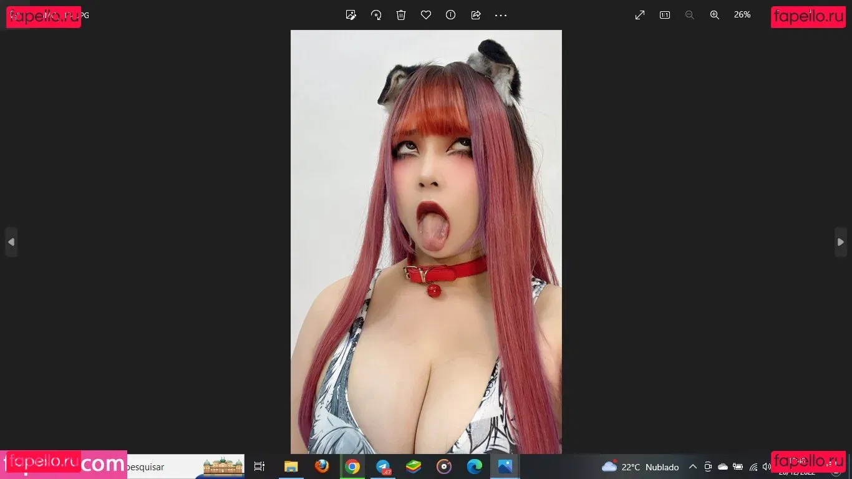Enter fullscreen viewing mode

coord(639,14)
